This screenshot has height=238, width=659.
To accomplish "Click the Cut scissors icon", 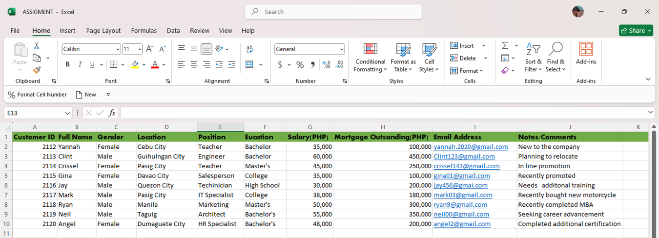I will click(x=36, y=46).
